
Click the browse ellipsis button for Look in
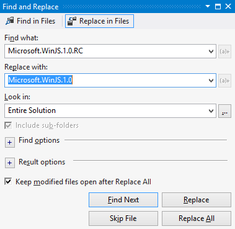[x=224, y=111]
